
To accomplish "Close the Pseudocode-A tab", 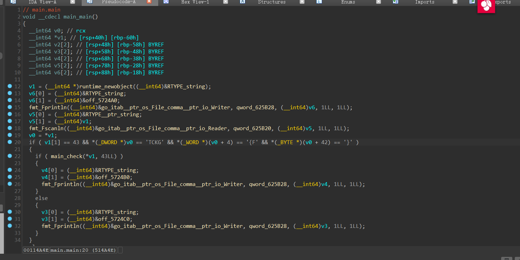I will point(149,2).
